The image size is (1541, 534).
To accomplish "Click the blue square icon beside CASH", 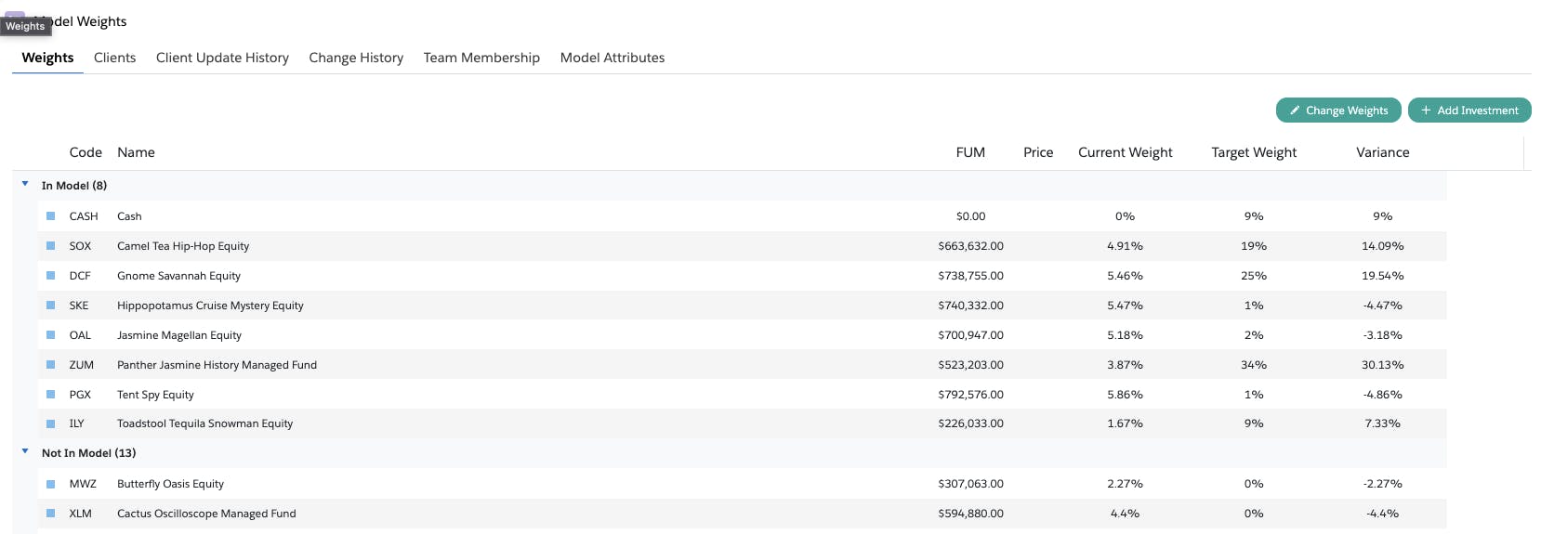I will point(51,216).
